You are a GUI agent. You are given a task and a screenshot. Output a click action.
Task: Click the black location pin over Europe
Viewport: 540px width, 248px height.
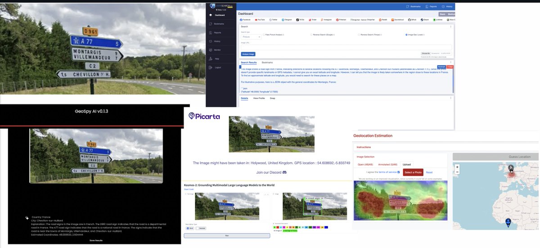click(511, 169)
